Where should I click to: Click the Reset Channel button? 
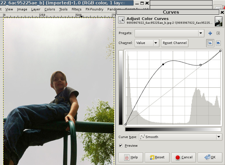click(x=175, y=43)
